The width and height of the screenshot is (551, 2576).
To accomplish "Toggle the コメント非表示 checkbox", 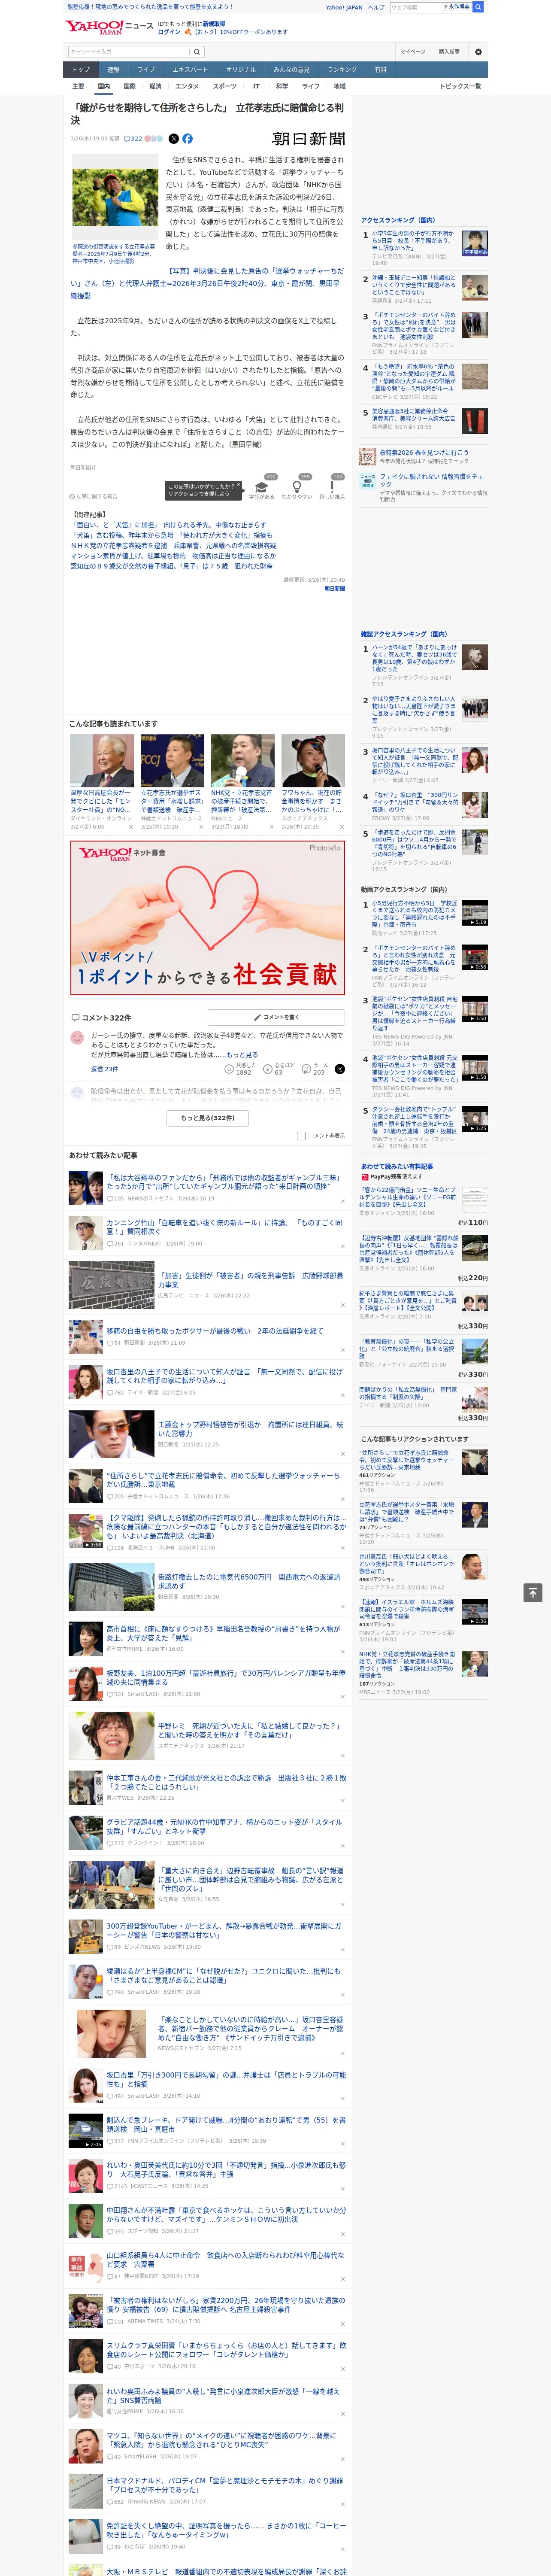I will click(301, 1136).
